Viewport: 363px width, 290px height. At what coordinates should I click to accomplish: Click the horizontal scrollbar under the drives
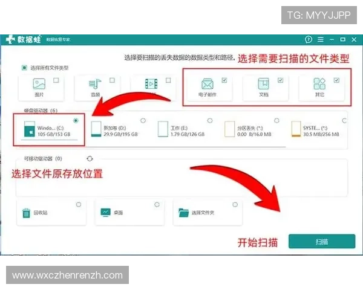point(185,147)
